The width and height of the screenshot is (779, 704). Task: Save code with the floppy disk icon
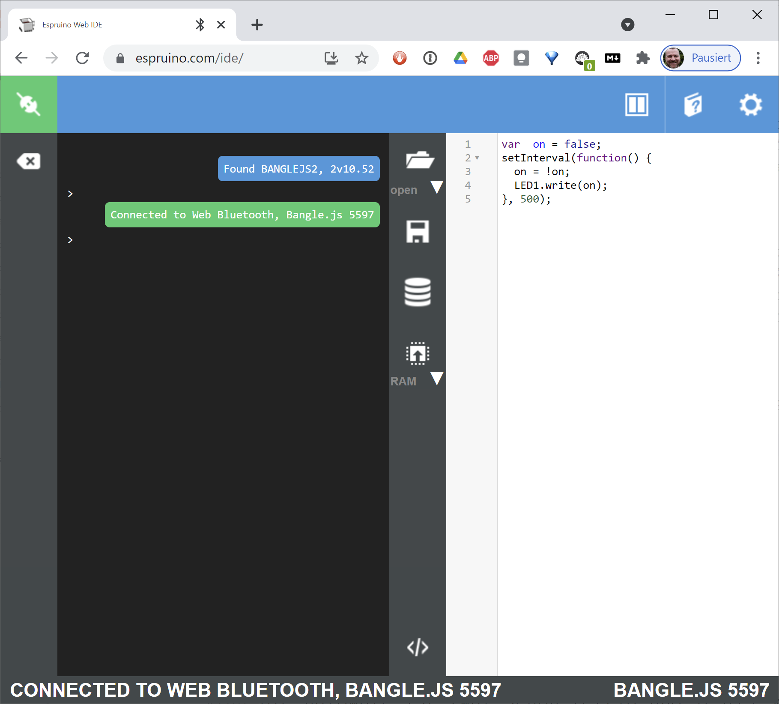click(x=418, y=232)
